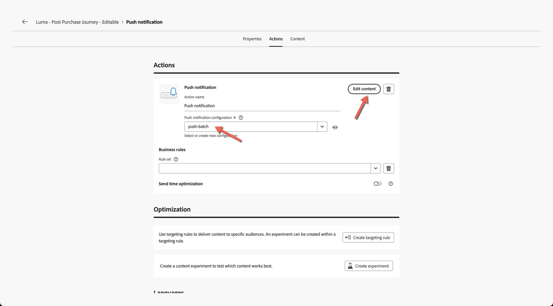
Task: Click the trash icon beside Rule set
Action: click(x=389, y=168)
